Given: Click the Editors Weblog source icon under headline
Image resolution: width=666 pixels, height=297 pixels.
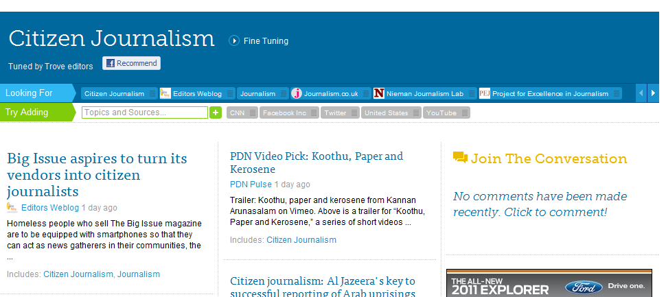Looking at the screenshot, I should pyautogui.click(x=12, y=207).
